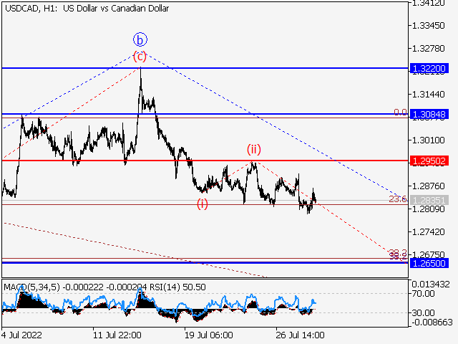
Task: Click the 1.29502 red price level tag
Action: pyautogui.click(x=429, y=161)
